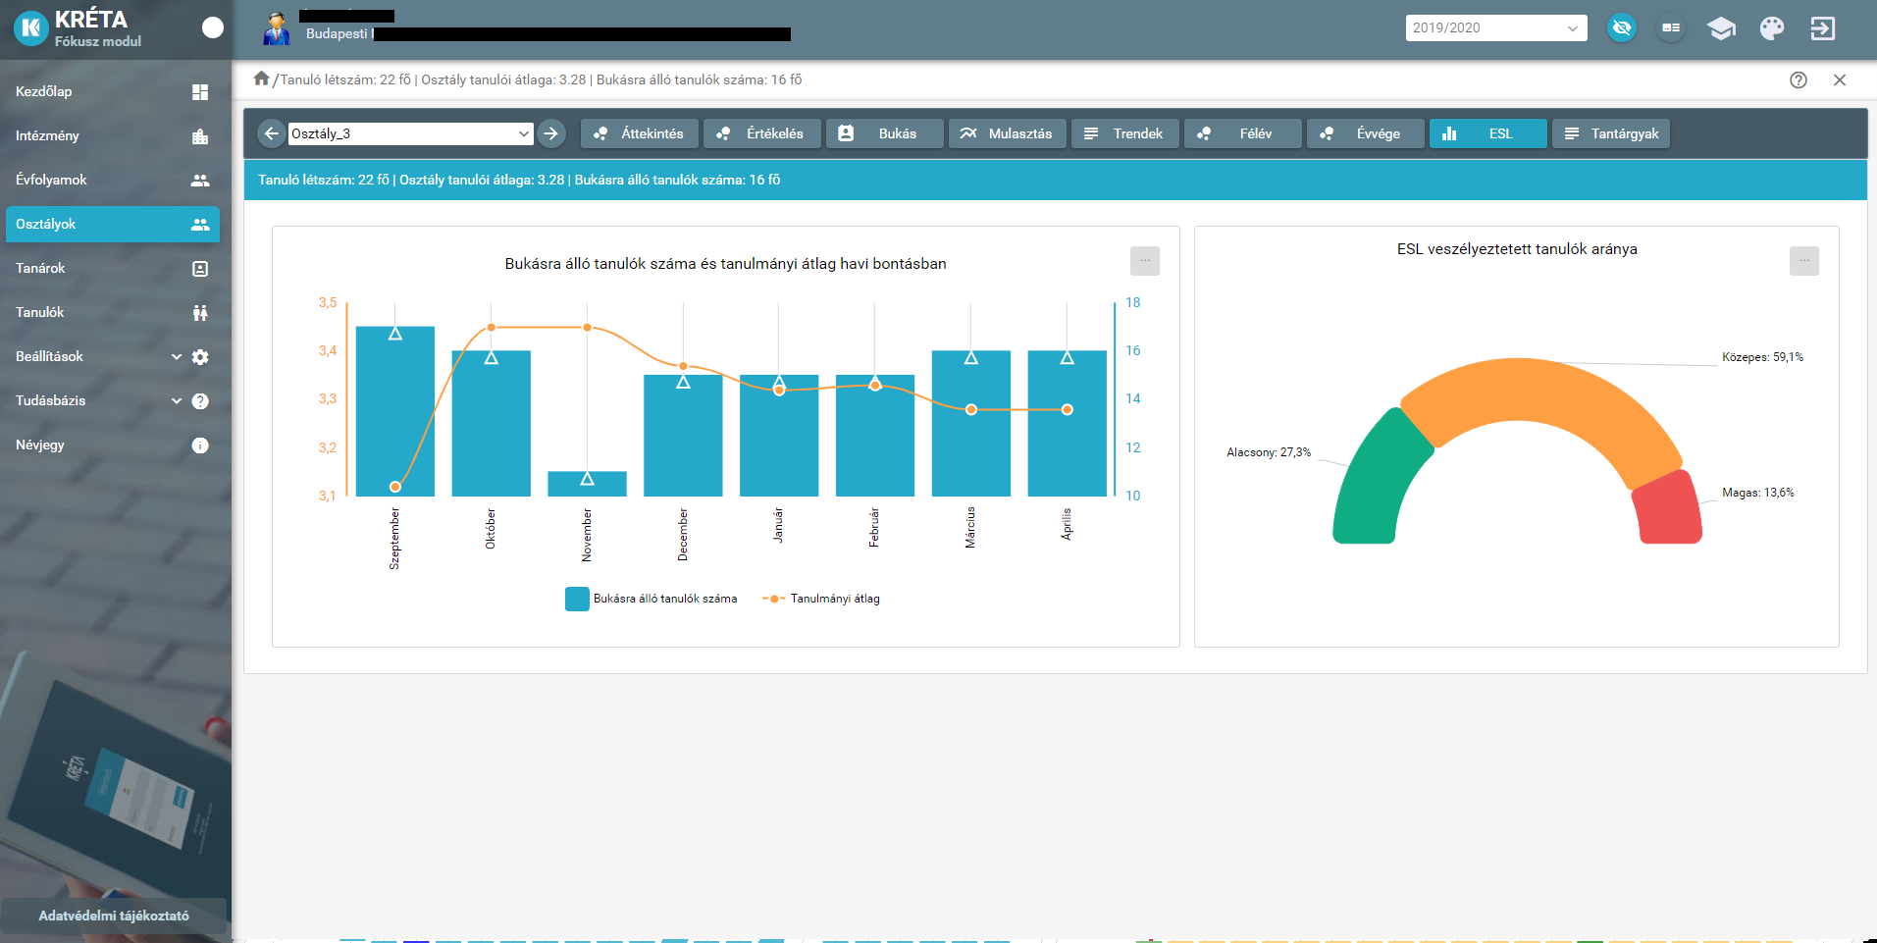Image resolution: width=1877 pixels, height=943 pixels.
Task: Toggle the sidebar collapse circle switch
Action: click(x=213, y=27)
